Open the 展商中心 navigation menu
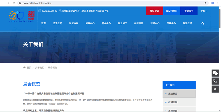This screenshot has height=112, width=221. [90, 23]
